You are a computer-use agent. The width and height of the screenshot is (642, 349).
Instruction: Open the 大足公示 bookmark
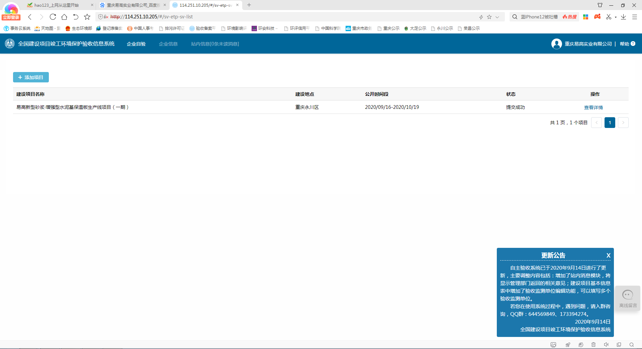[415, 28]
